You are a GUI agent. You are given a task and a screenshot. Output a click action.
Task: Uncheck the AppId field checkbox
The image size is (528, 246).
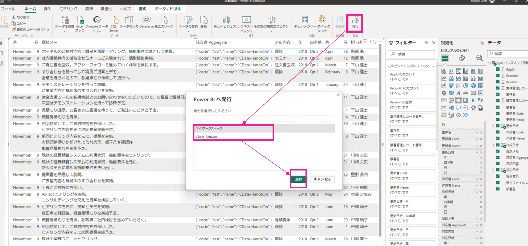click(x=497, y=69)
